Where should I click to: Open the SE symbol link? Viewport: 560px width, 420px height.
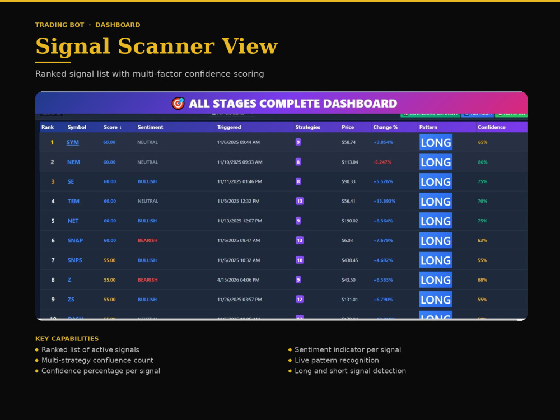[71, 181]
